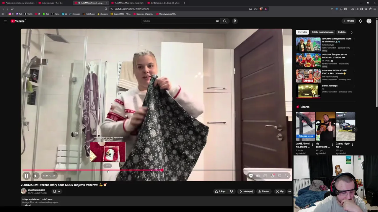The width and height of the screenshot is (378, 212).
Task: Bookmark this page icon in address bar
Action: pos(106,9)
